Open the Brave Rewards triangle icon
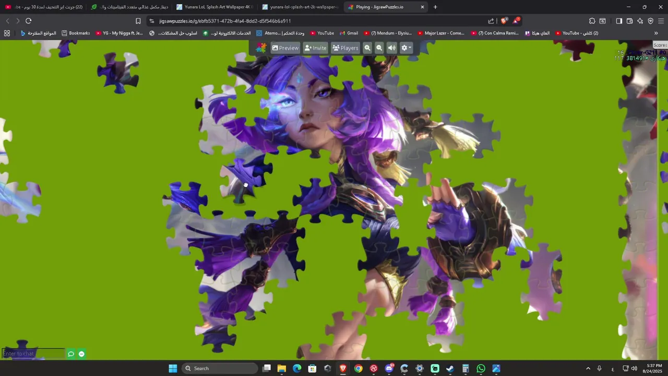The height and width of the screenshot is (376, 668). pos(516,21)
